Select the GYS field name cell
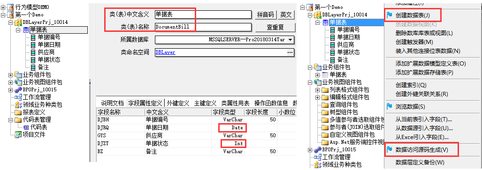This screenshot has height=170, width=482. (x=120, y=135)
